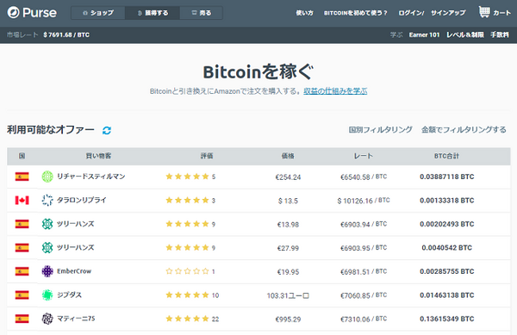Click Spain flag in ジブダス row
This screenshot has width=517, height=335.
(x=22, y=295)
